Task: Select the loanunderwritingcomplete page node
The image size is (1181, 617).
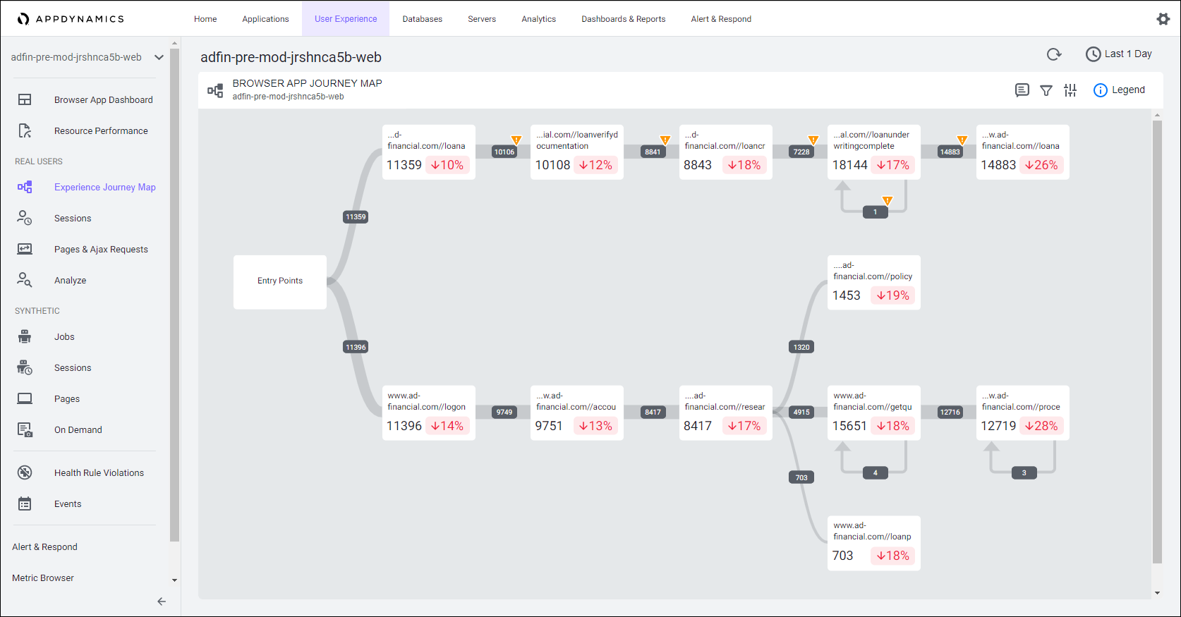Action: click(874, 152)
